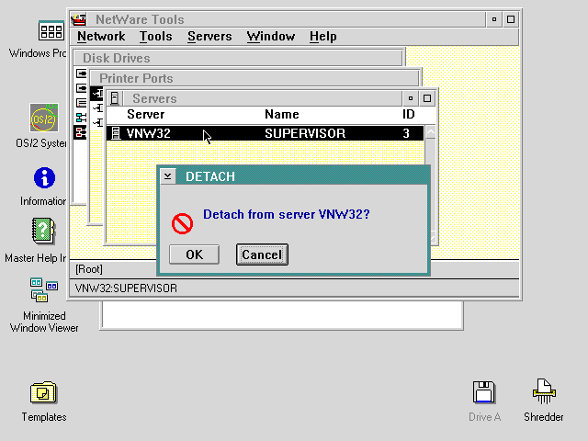Open the Window menu
This screenshot has width=588, height=441.
tap(271, 37)
